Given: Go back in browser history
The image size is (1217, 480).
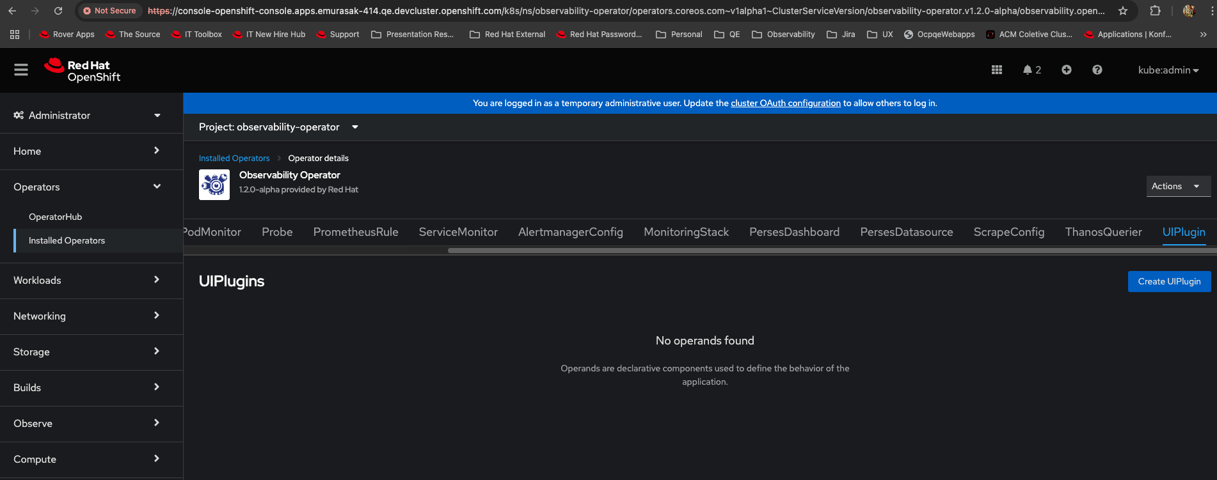Looking at the screenshot, I should tap(12, 11).
